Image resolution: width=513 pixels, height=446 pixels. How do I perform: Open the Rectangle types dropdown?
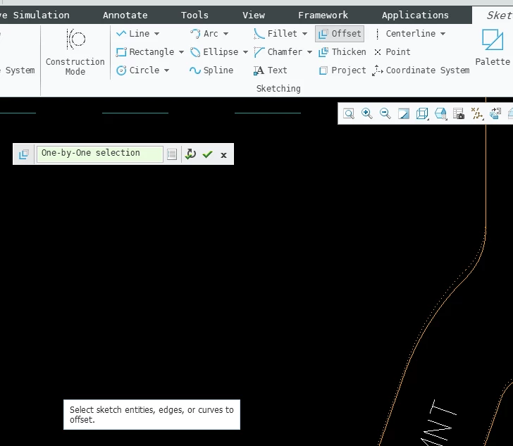181,52
